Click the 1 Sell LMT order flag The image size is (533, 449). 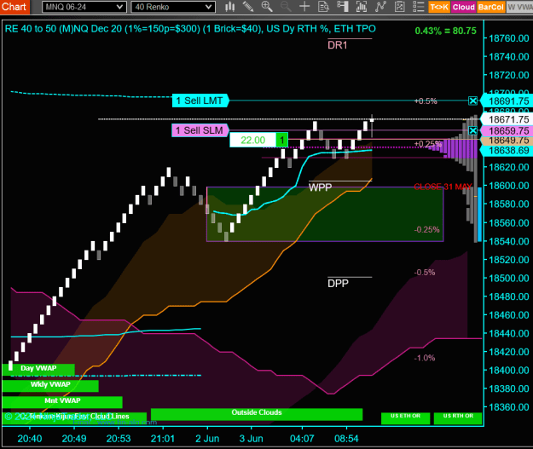click(200, 101)
